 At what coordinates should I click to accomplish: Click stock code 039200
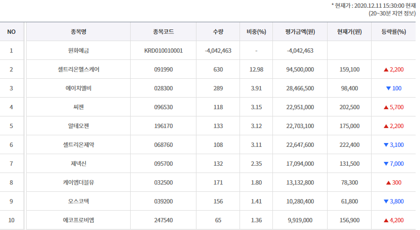164,201
